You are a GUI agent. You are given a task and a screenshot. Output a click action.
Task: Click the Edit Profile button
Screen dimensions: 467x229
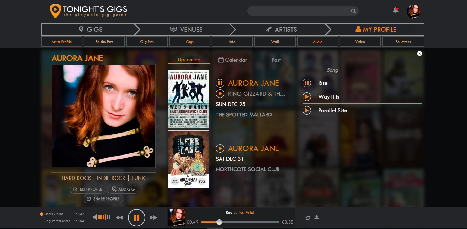click(x=88, y=189)
